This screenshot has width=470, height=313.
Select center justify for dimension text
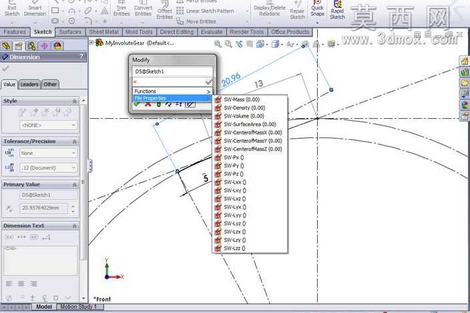[x=21, y=284]
